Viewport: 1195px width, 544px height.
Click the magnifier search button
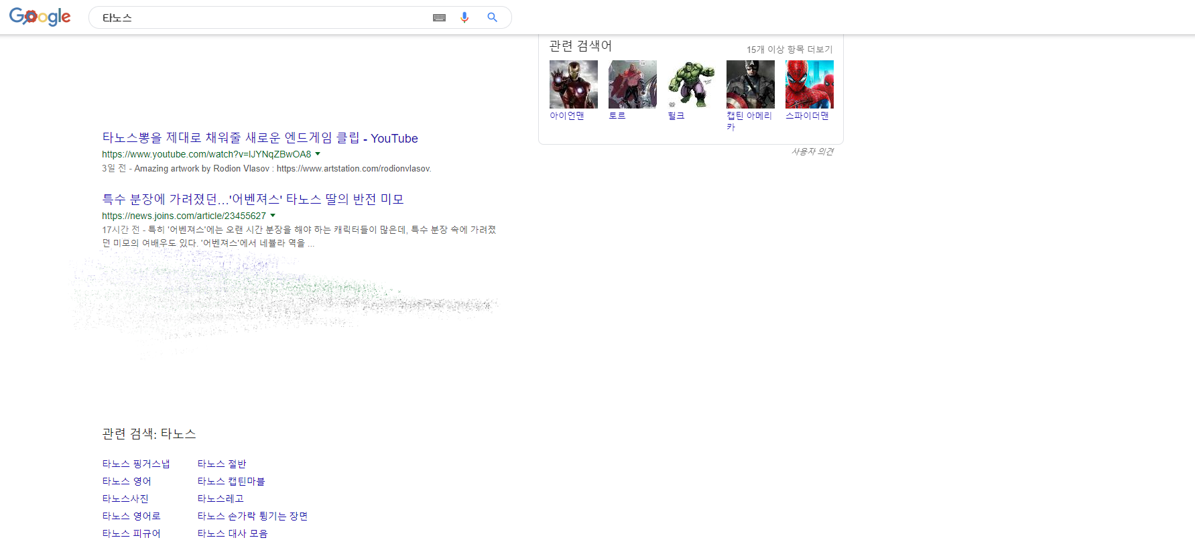tap(493, 17)
